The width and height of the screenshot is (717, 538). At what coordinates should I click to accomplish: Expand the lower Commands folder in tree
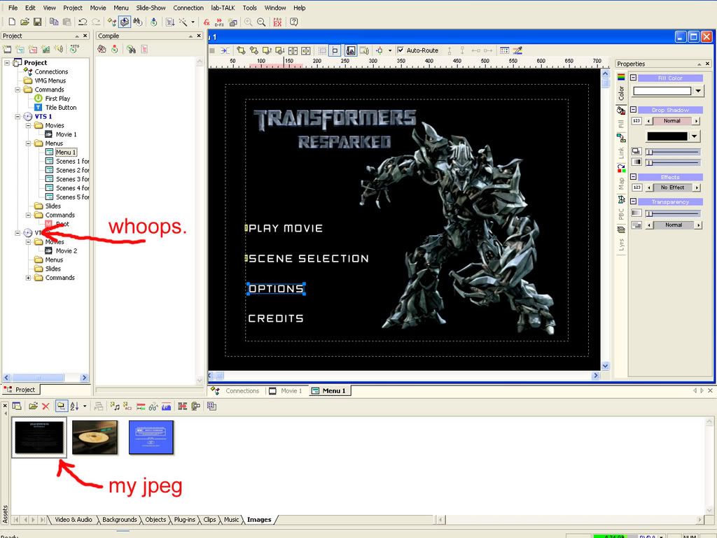click(28, 278)
